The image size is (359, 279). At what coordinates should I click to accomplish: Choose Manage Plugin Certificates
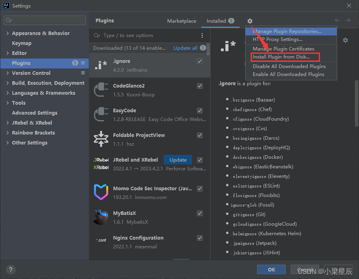[291, 49]
